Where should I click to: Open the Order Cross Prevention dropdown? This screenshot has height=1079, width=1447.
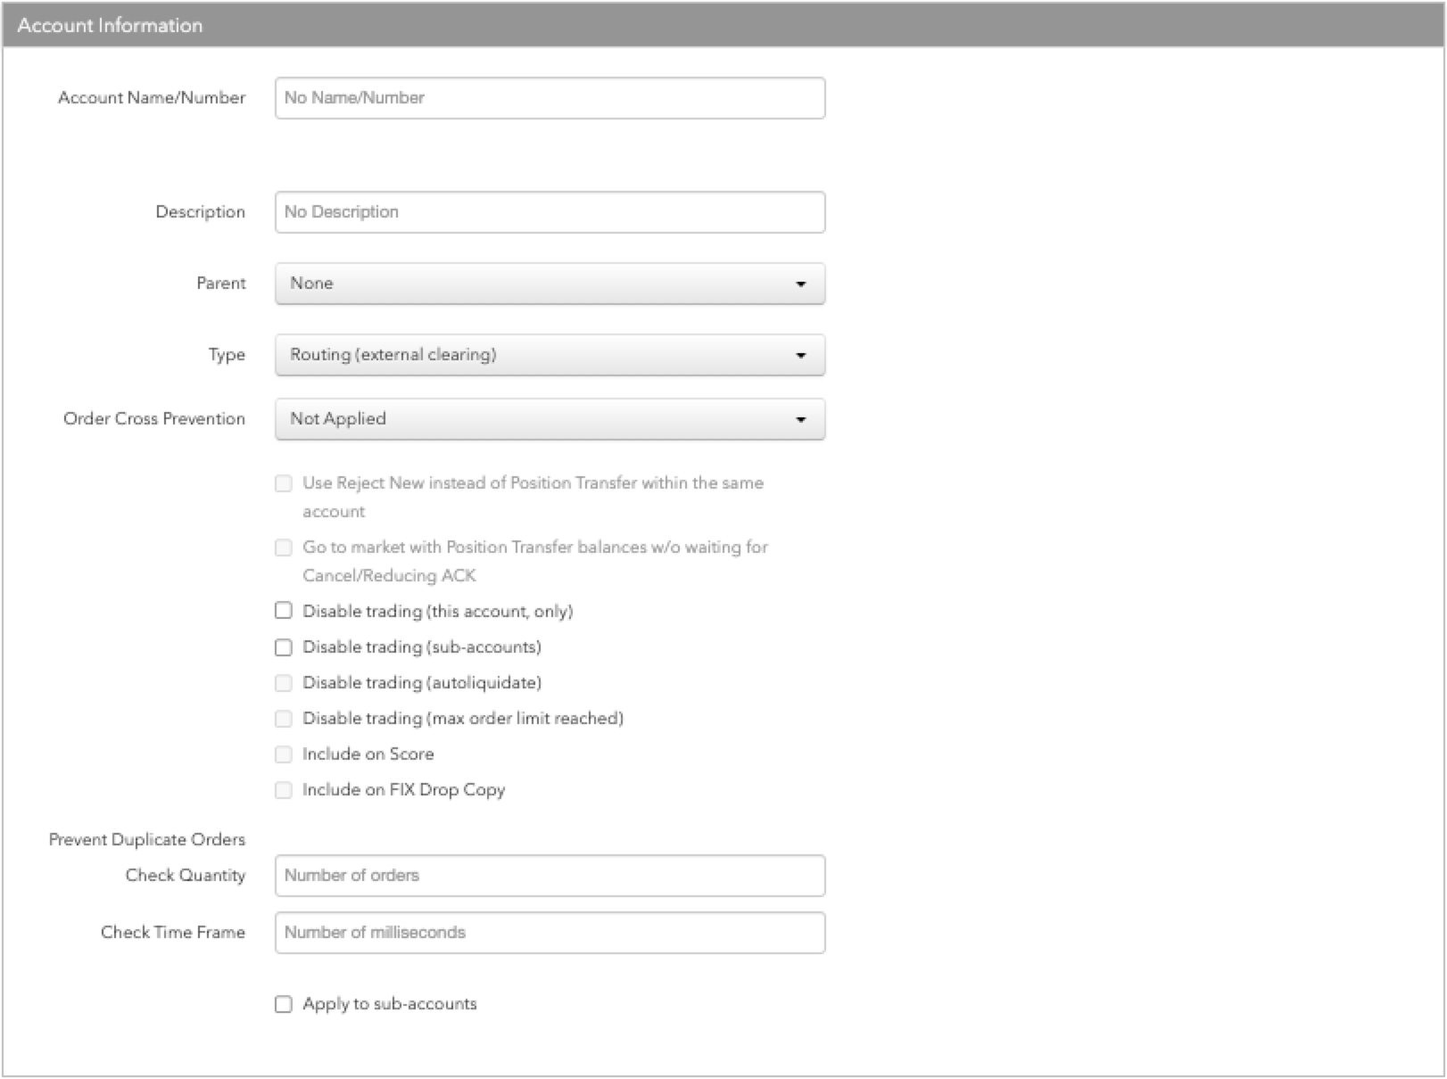click(550, 419)
